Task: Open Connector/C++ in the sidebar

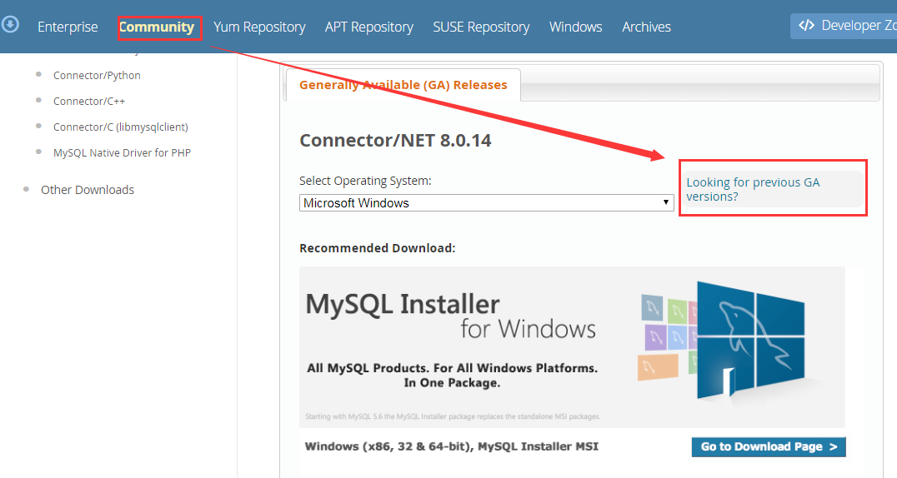Action: 88,102
